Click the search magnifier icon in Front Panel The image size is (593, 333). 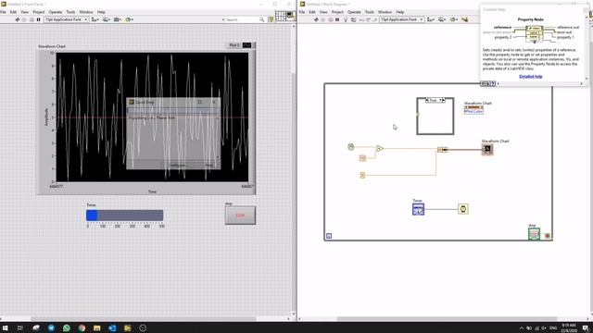pos(261,19)
